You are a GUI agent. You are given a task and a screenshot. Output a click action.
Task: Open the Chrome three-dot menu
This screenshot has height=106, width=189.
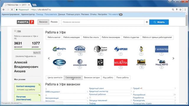click(x=185, y=10)
